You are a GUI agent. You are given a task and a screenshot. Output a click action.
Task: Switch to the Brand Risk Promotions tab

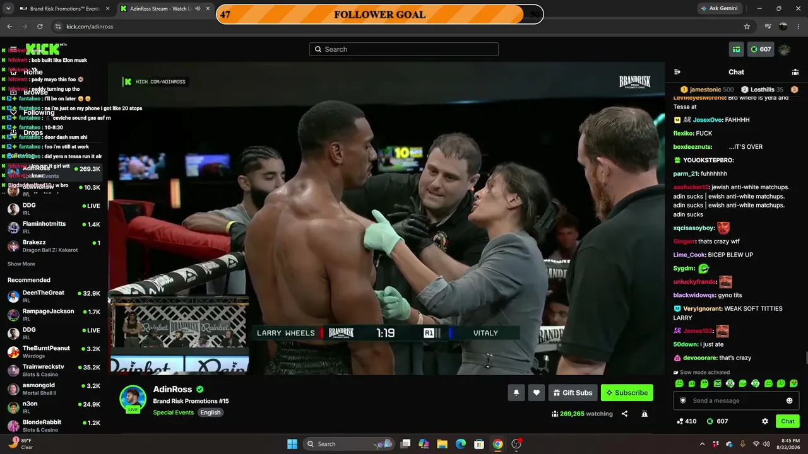pos(64,9)
